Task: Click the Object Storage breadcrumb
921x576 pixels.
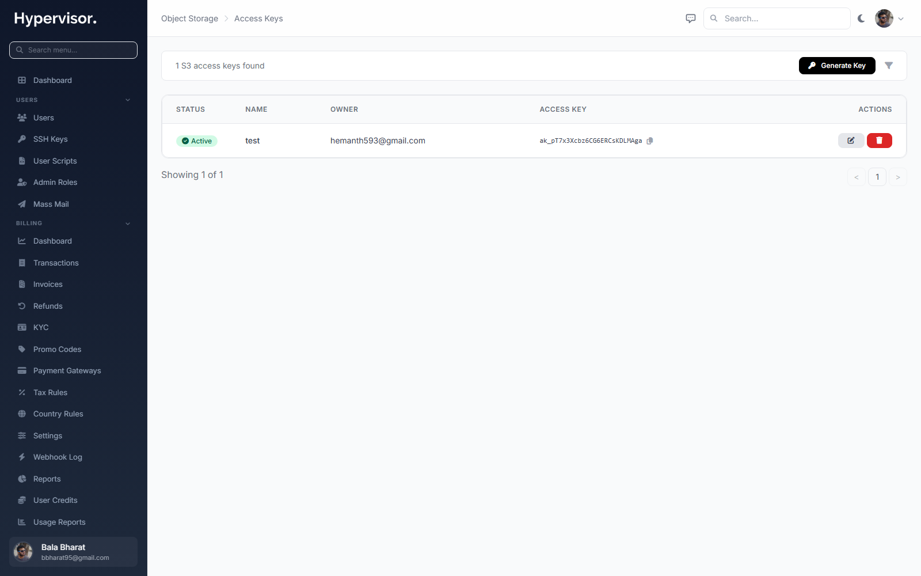Action: [x=189, y=18]
